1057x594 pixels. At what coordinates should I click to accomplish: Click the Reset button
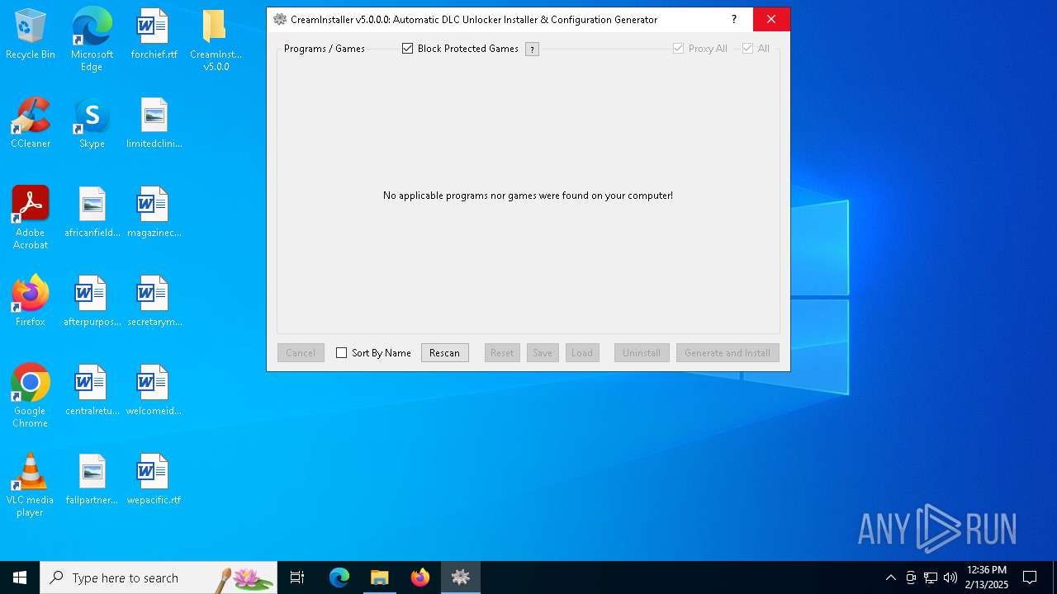click(502, 353)
